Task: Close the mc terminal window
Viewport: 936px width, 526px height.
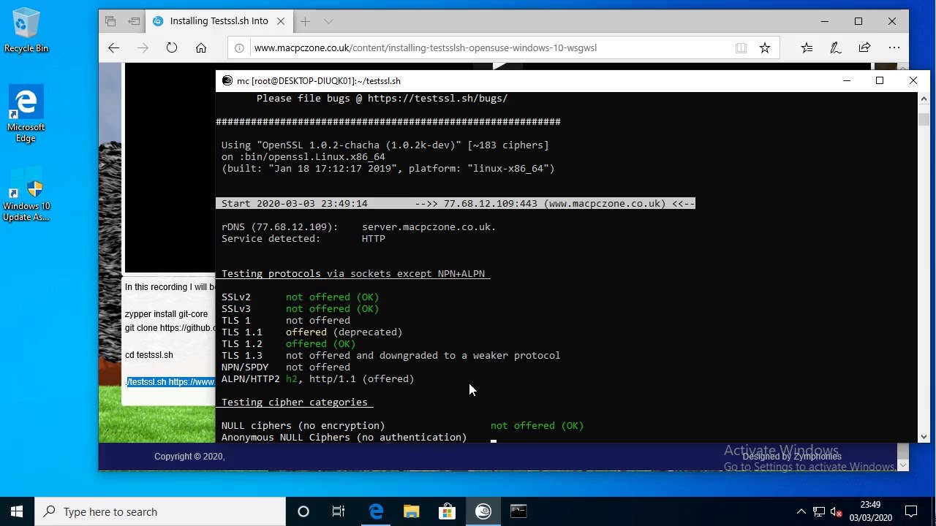Action: pyautogui.click(x=913, y=81)
